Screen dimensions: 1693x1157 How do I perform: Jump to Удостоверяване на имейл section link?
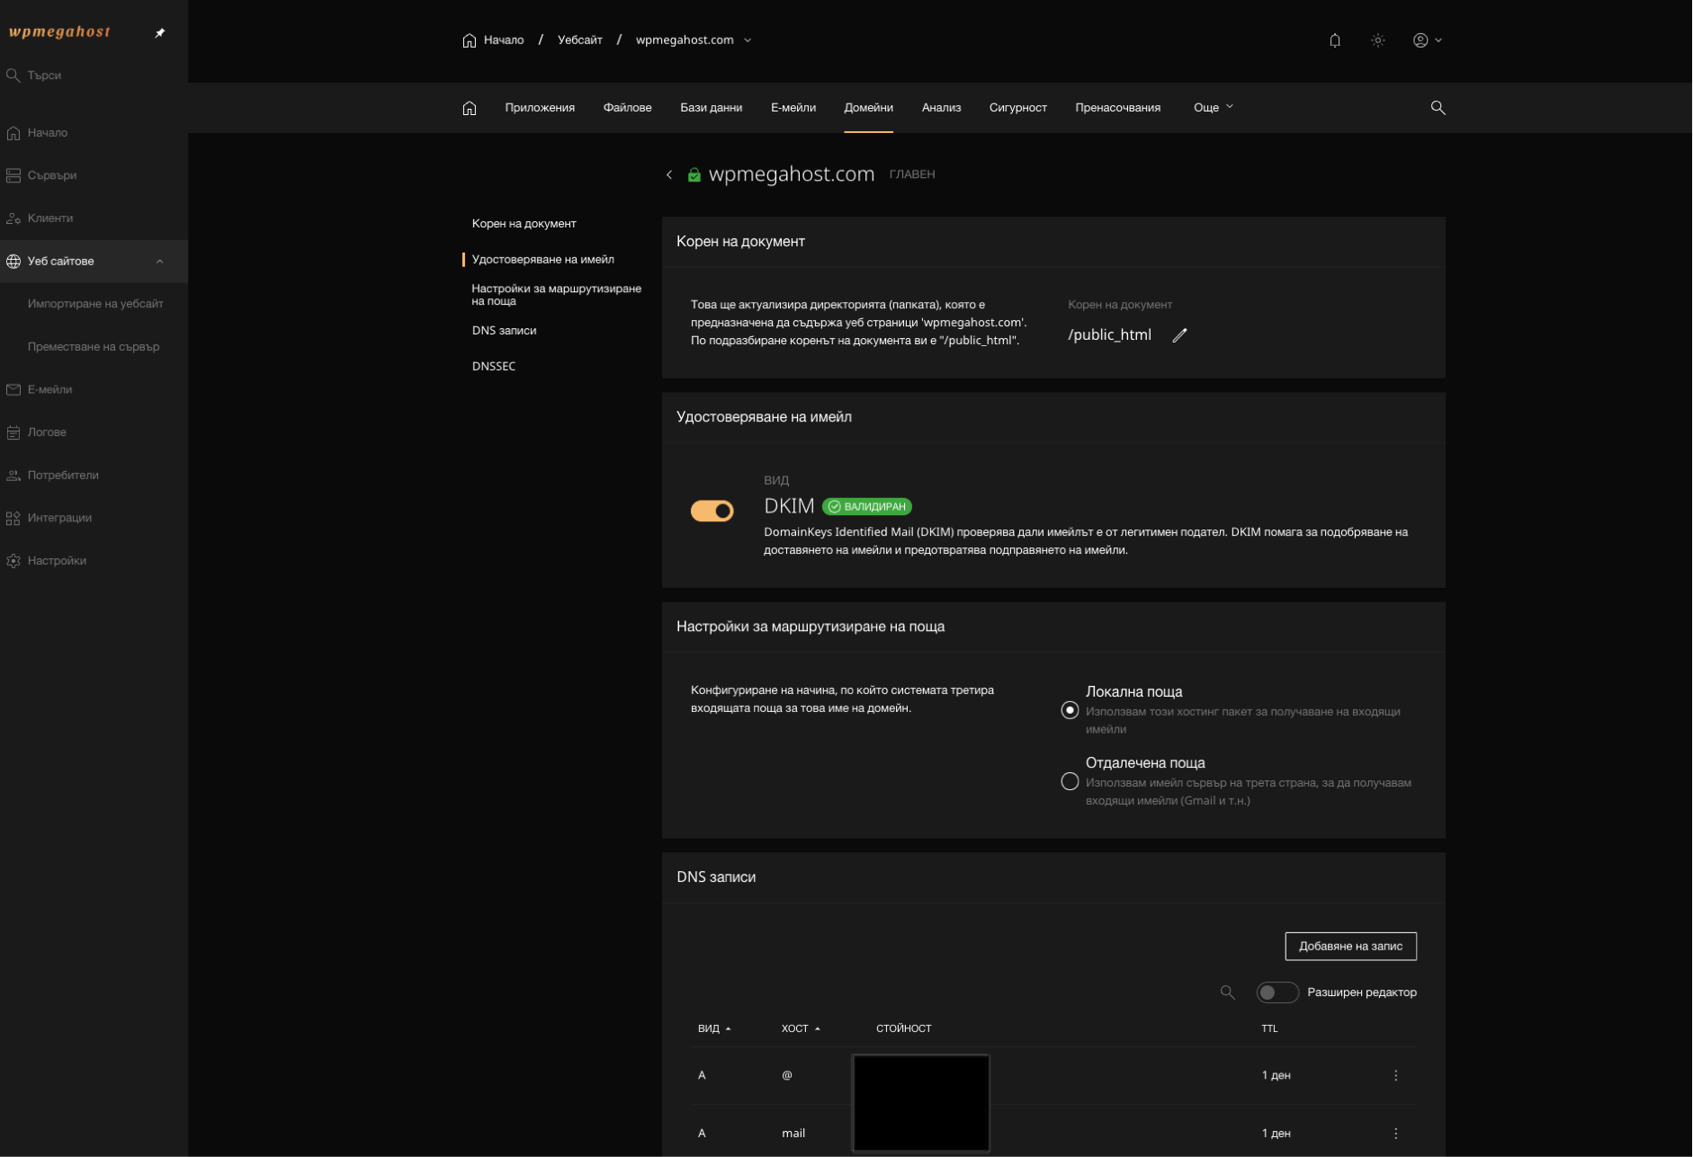(x=542, y=260)
